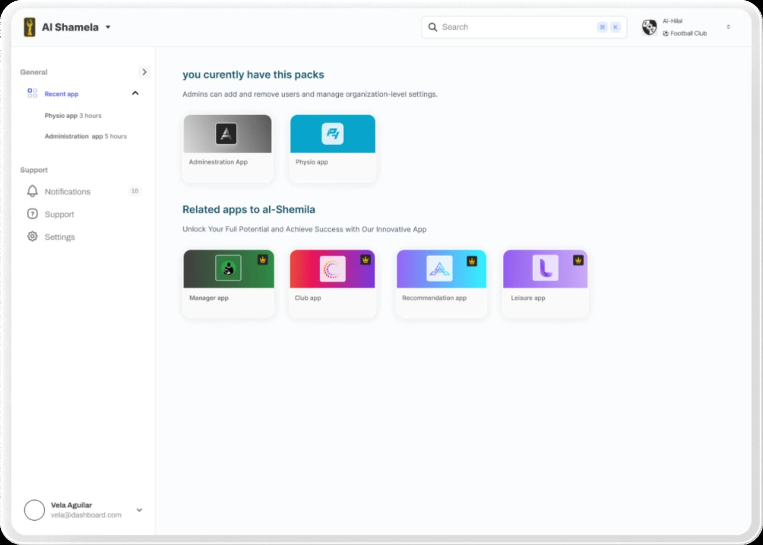This screenshot has width=763, height=545.
Task: Open the Al-Hilal Football Club switcher
Action: coord(728,27)
